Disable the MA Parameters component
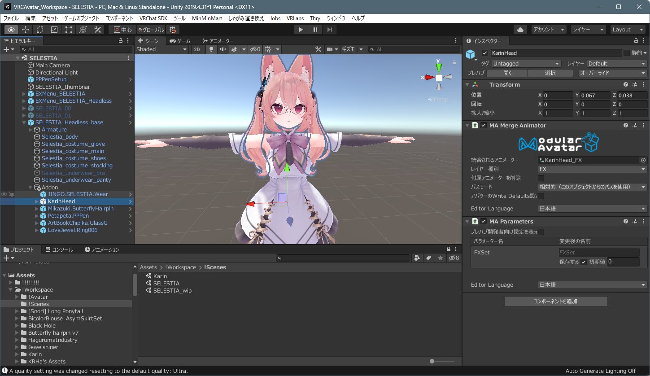 [x=484, y=222]
